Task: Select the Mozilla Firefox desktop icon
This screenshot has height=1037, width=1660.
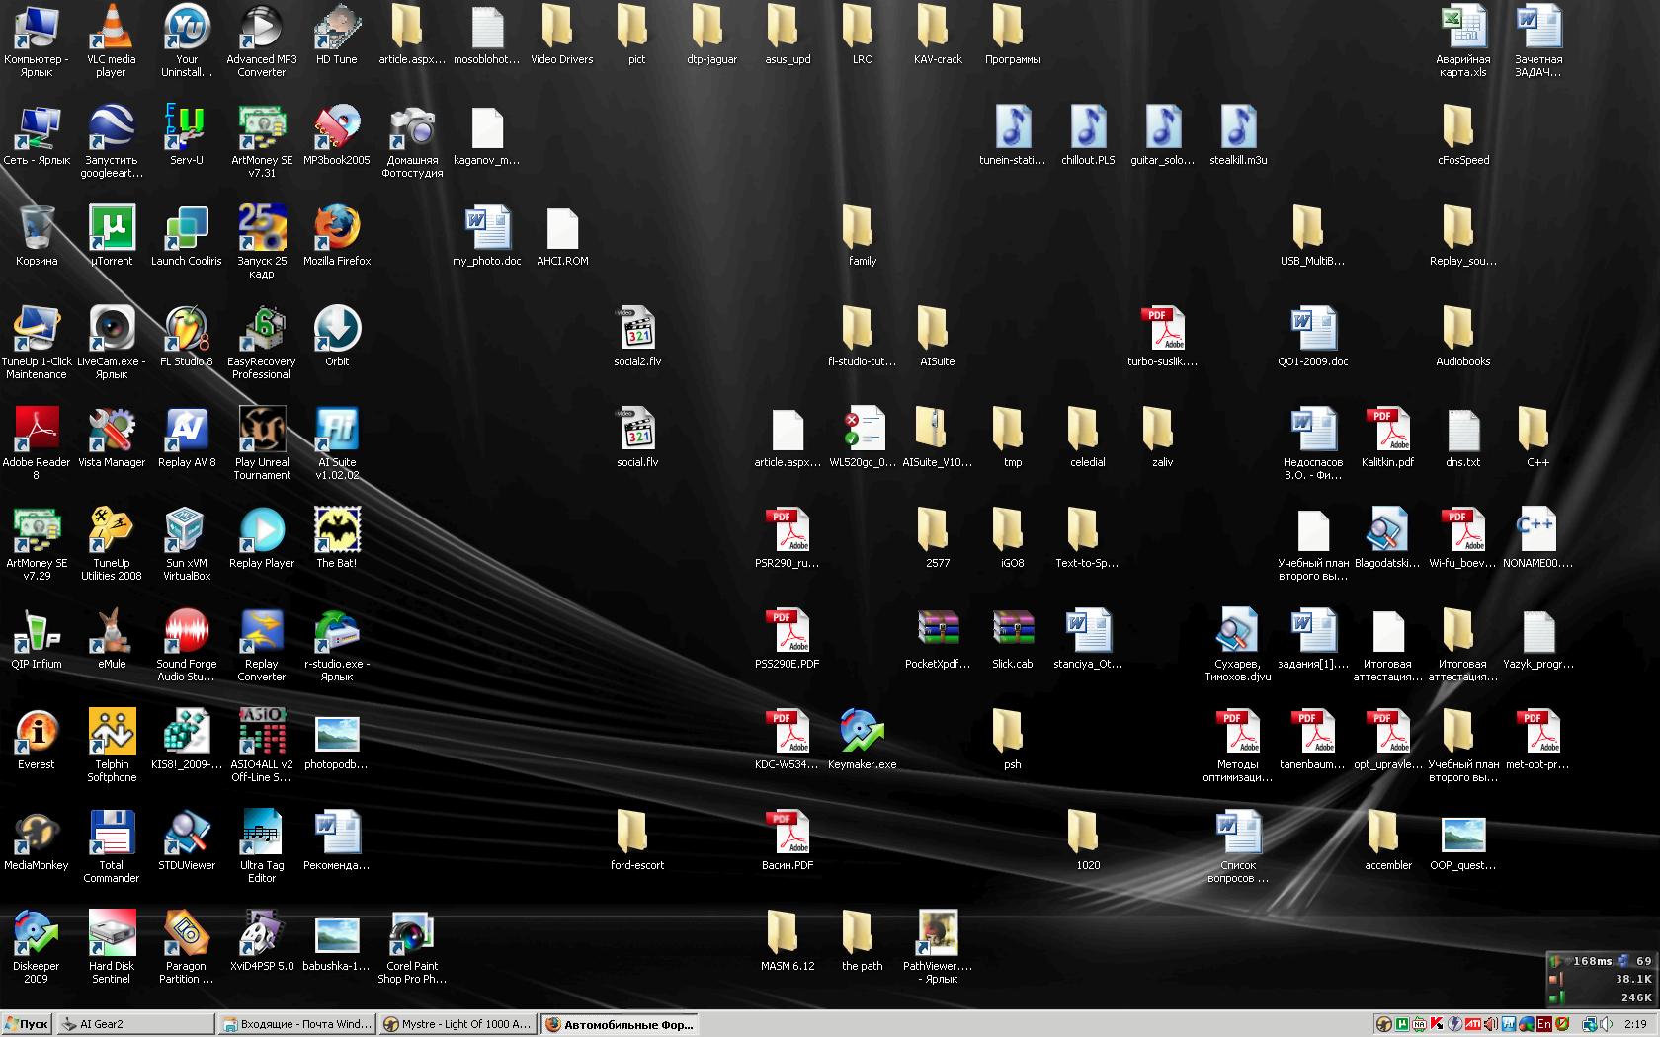Action: [x=337, y=230]
